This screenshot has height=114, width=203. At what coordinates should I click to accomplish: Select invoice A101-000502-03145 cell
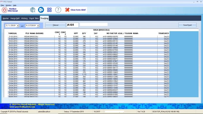[110, 43]
